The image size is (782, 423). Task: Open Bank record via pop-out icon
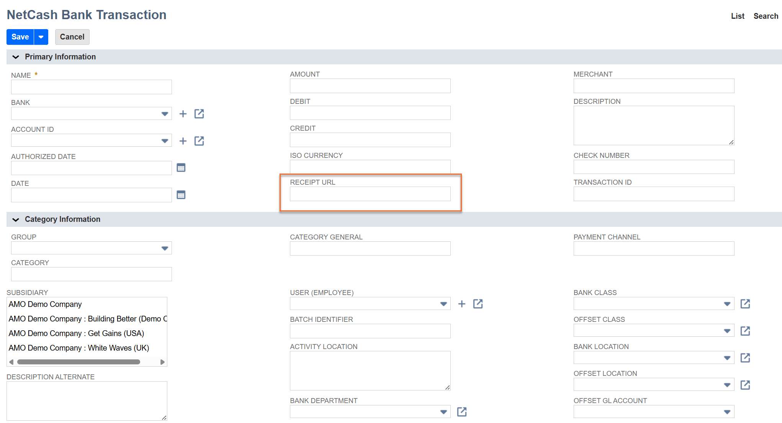pos(199,114)
